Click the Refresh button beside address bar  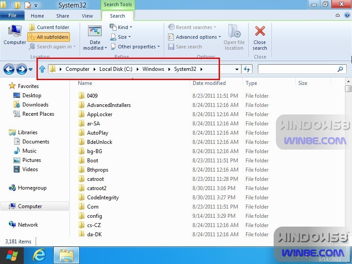[x=247, y=70]
